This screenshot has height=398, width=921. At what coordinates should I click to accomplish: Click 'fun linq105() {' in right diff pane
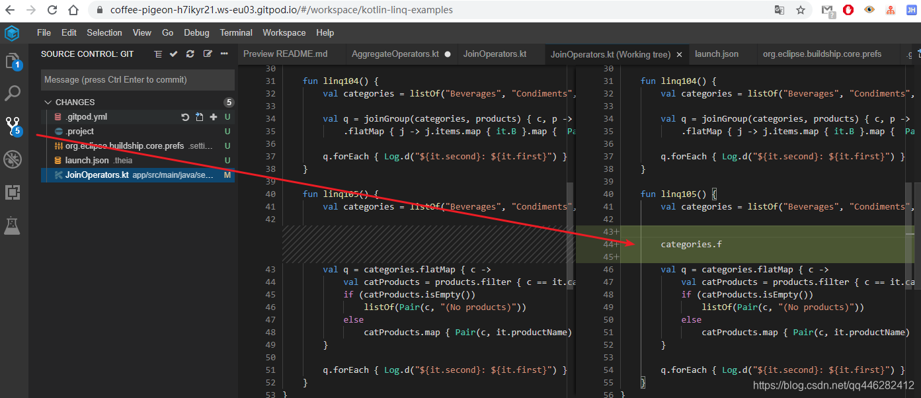tap(678, 194)
